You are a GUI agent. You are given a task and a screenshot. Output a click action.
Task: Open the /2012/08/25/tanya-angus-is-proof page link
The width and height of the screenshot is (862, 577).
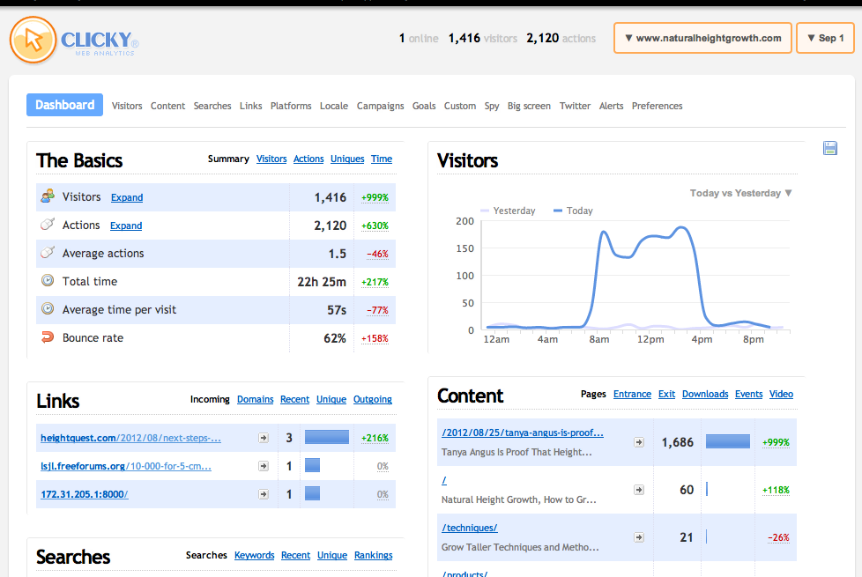523,433
